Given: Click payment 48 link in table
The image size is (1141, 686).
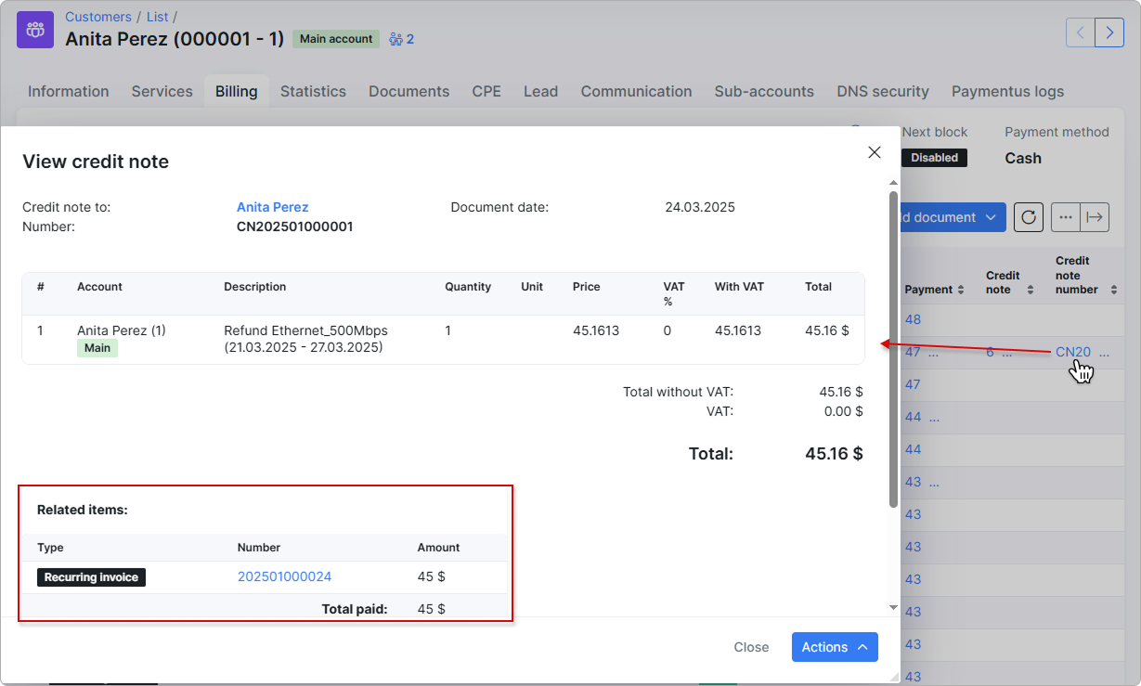Looking at the screenshot, I should [913, 319].
